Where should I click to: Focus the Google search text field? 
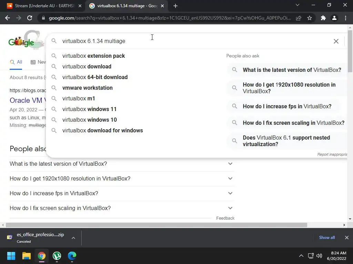tap(194, 41)
